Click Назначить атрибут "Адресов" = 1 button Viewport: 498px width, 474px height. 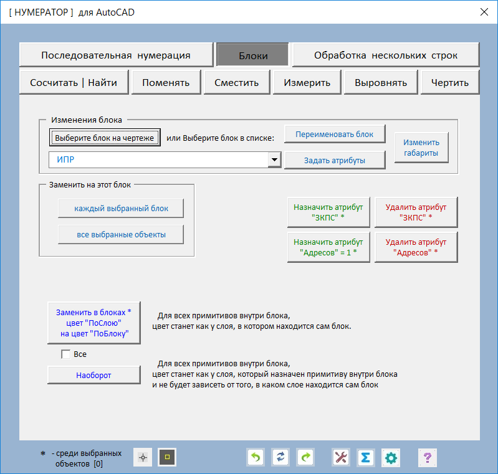tap(328, 247)
